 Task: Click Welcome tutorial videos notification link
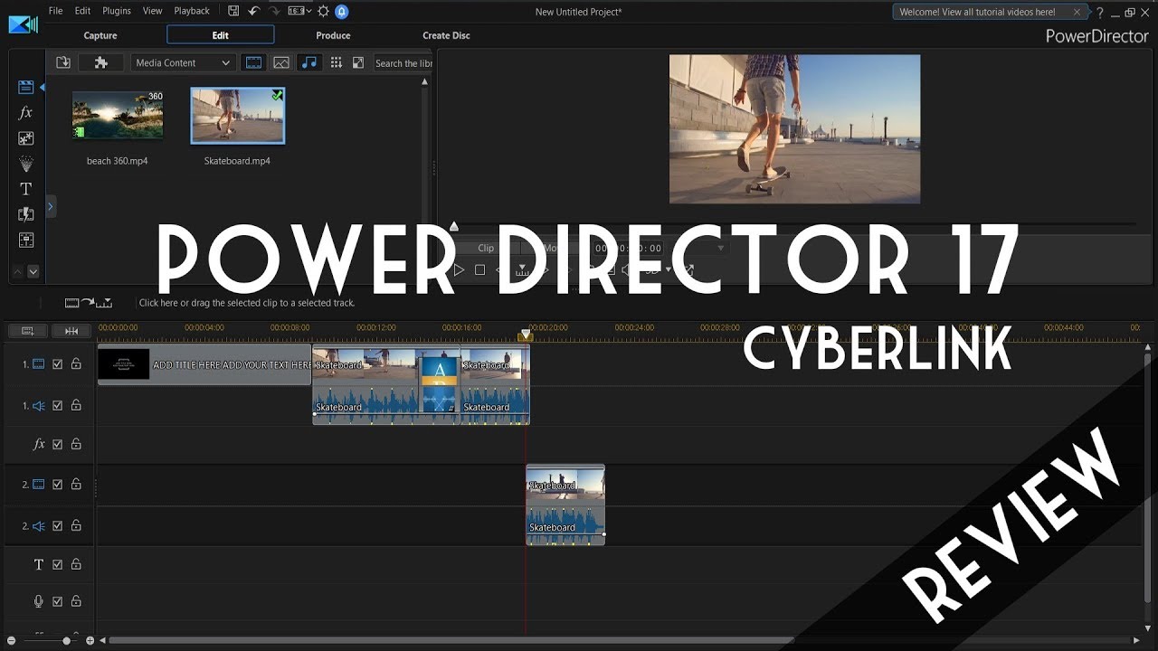977,12
